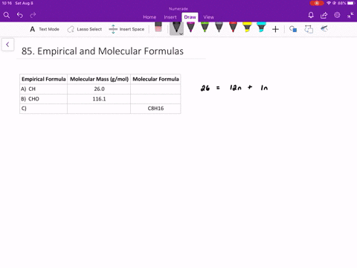357x268 pixels.
Task: Select the Molecular Formula header cell
Action: (x=155, y=79)
